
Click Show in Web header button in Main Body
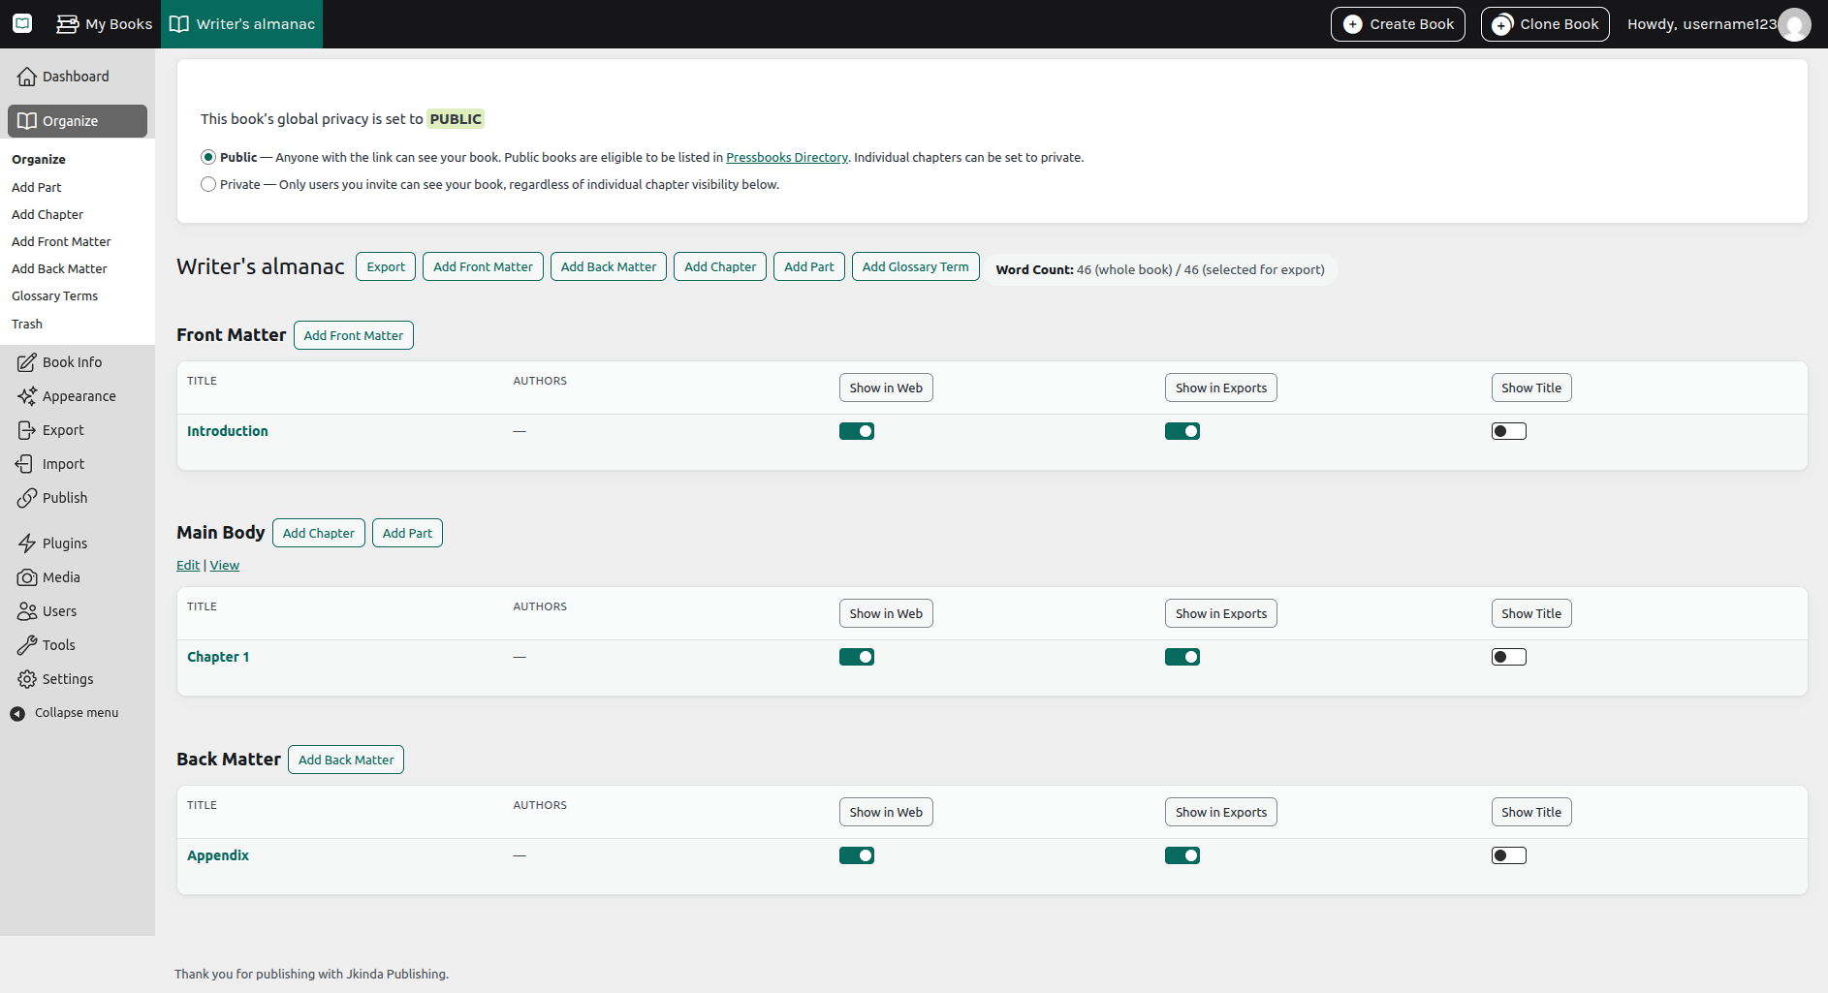click(x=886, y=613)
